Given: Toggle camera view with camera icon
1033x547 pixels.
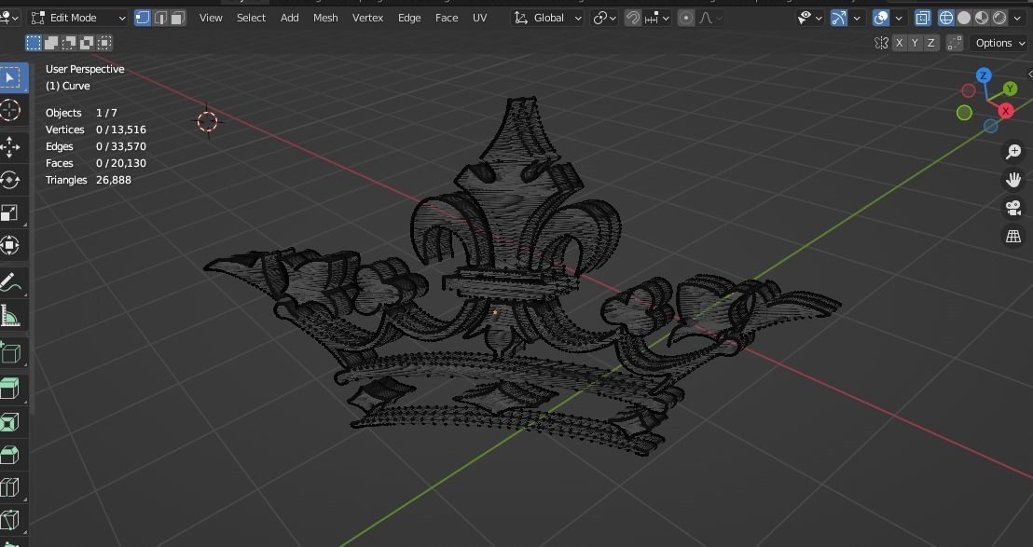Looking at the screenshot, I should 1013,208.
